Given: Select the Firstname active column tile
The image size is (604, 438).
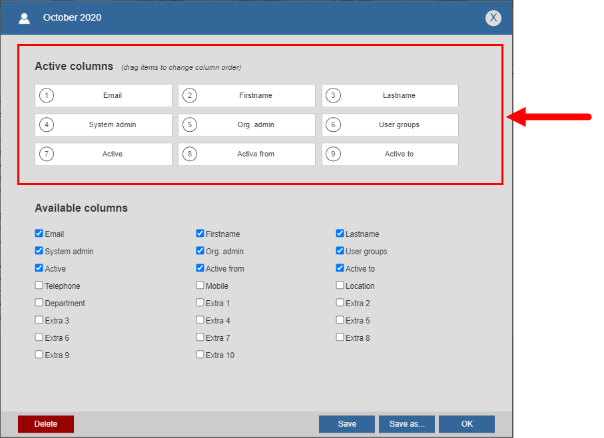Looking at the screenshot, I should (x=246, y=95).
